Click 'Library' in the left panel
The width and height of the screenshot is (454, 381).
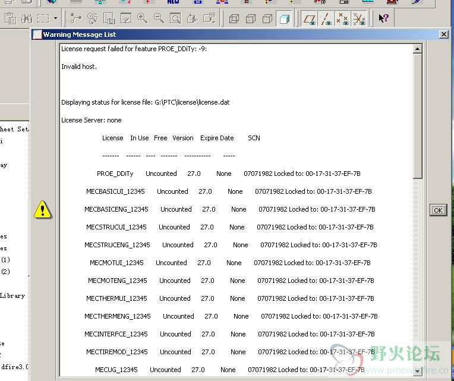[12, 296]
